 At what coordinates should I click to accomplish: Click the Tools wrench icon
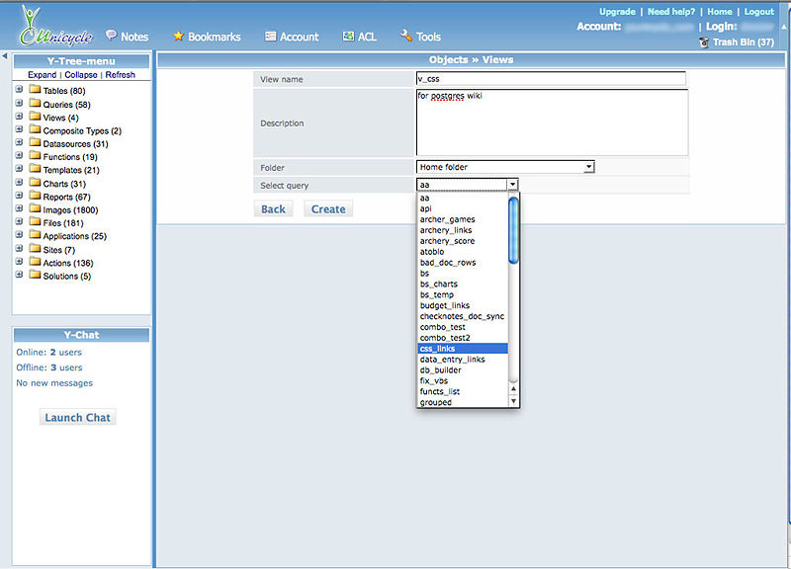(406, 37)
